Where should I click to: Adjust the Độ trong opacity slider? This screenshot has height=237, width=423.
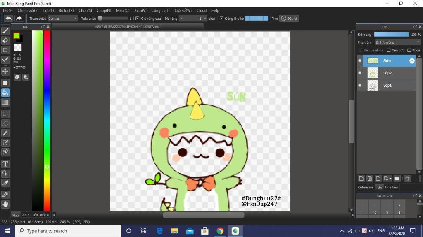pyautogui.click(x=392, y=35)
